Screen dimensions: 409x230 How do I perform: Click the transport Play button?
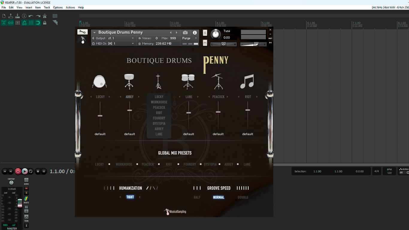click(25, 171)
